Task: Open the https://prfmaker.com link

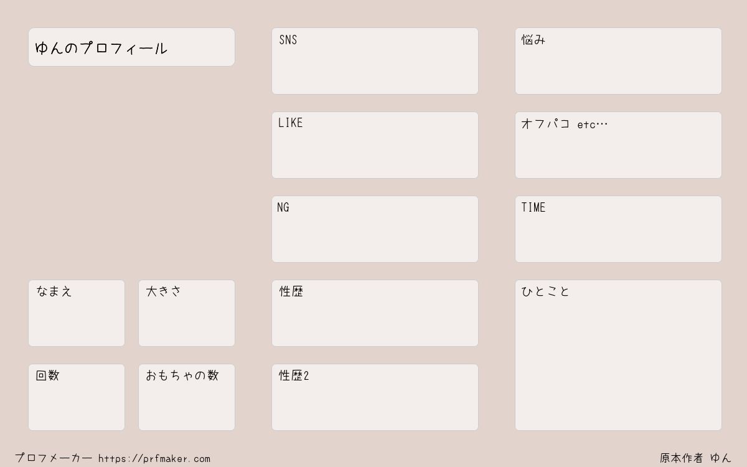Action: [x=154, y=459]
